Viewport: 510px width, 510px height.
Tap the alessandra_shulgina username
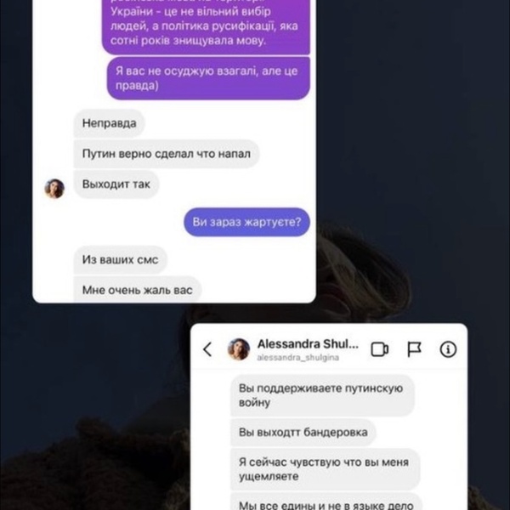point(298,358)
